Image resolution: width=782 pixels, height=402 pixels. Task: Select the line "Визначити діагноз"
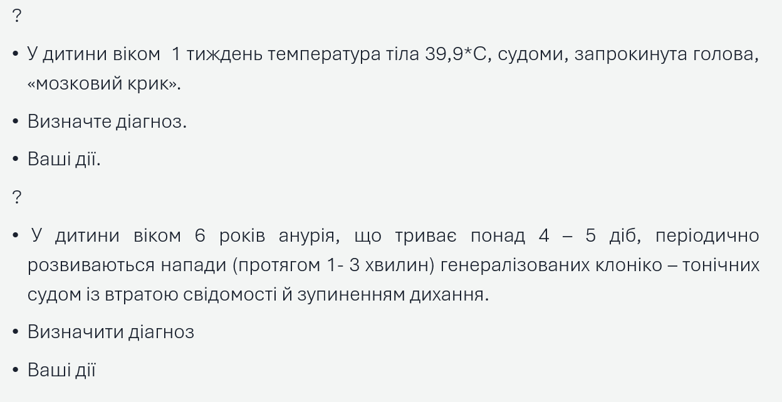coord(111,332)
